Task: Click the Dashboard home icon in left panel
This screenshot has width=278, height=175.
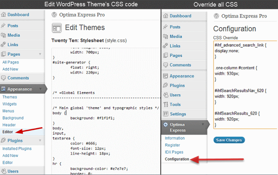Action: tap(3, 15)
